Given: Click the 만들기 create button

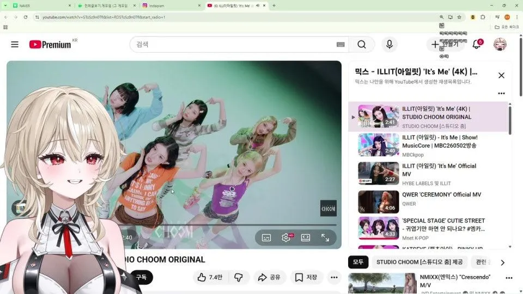Looking at the screenshot, I should click(445, 44).
